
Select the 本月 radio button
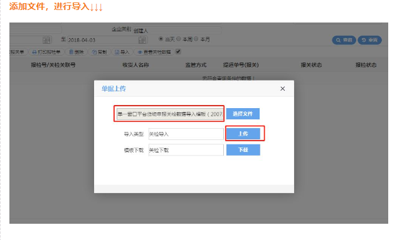[196, 39]
